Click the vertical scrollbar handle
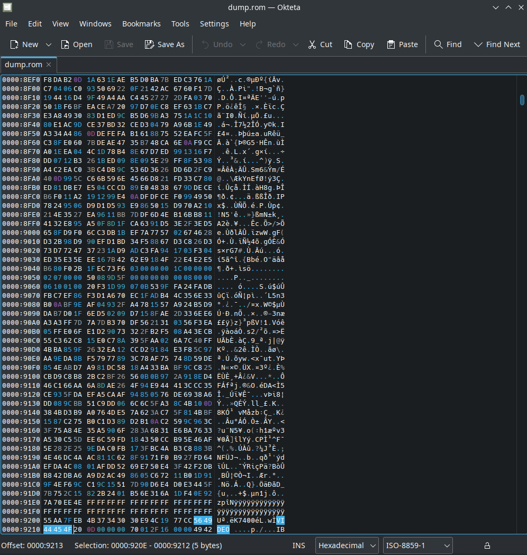The height and width of the screenshot is (555, 527). tap(522, 99)
